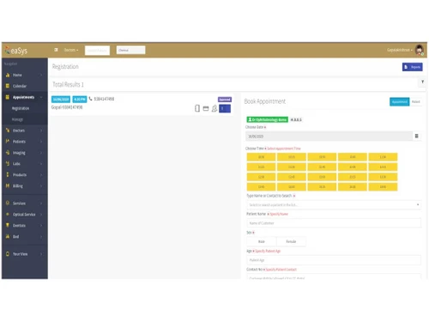Click the person icon in Gopal's appointment row

click(214, 108)
